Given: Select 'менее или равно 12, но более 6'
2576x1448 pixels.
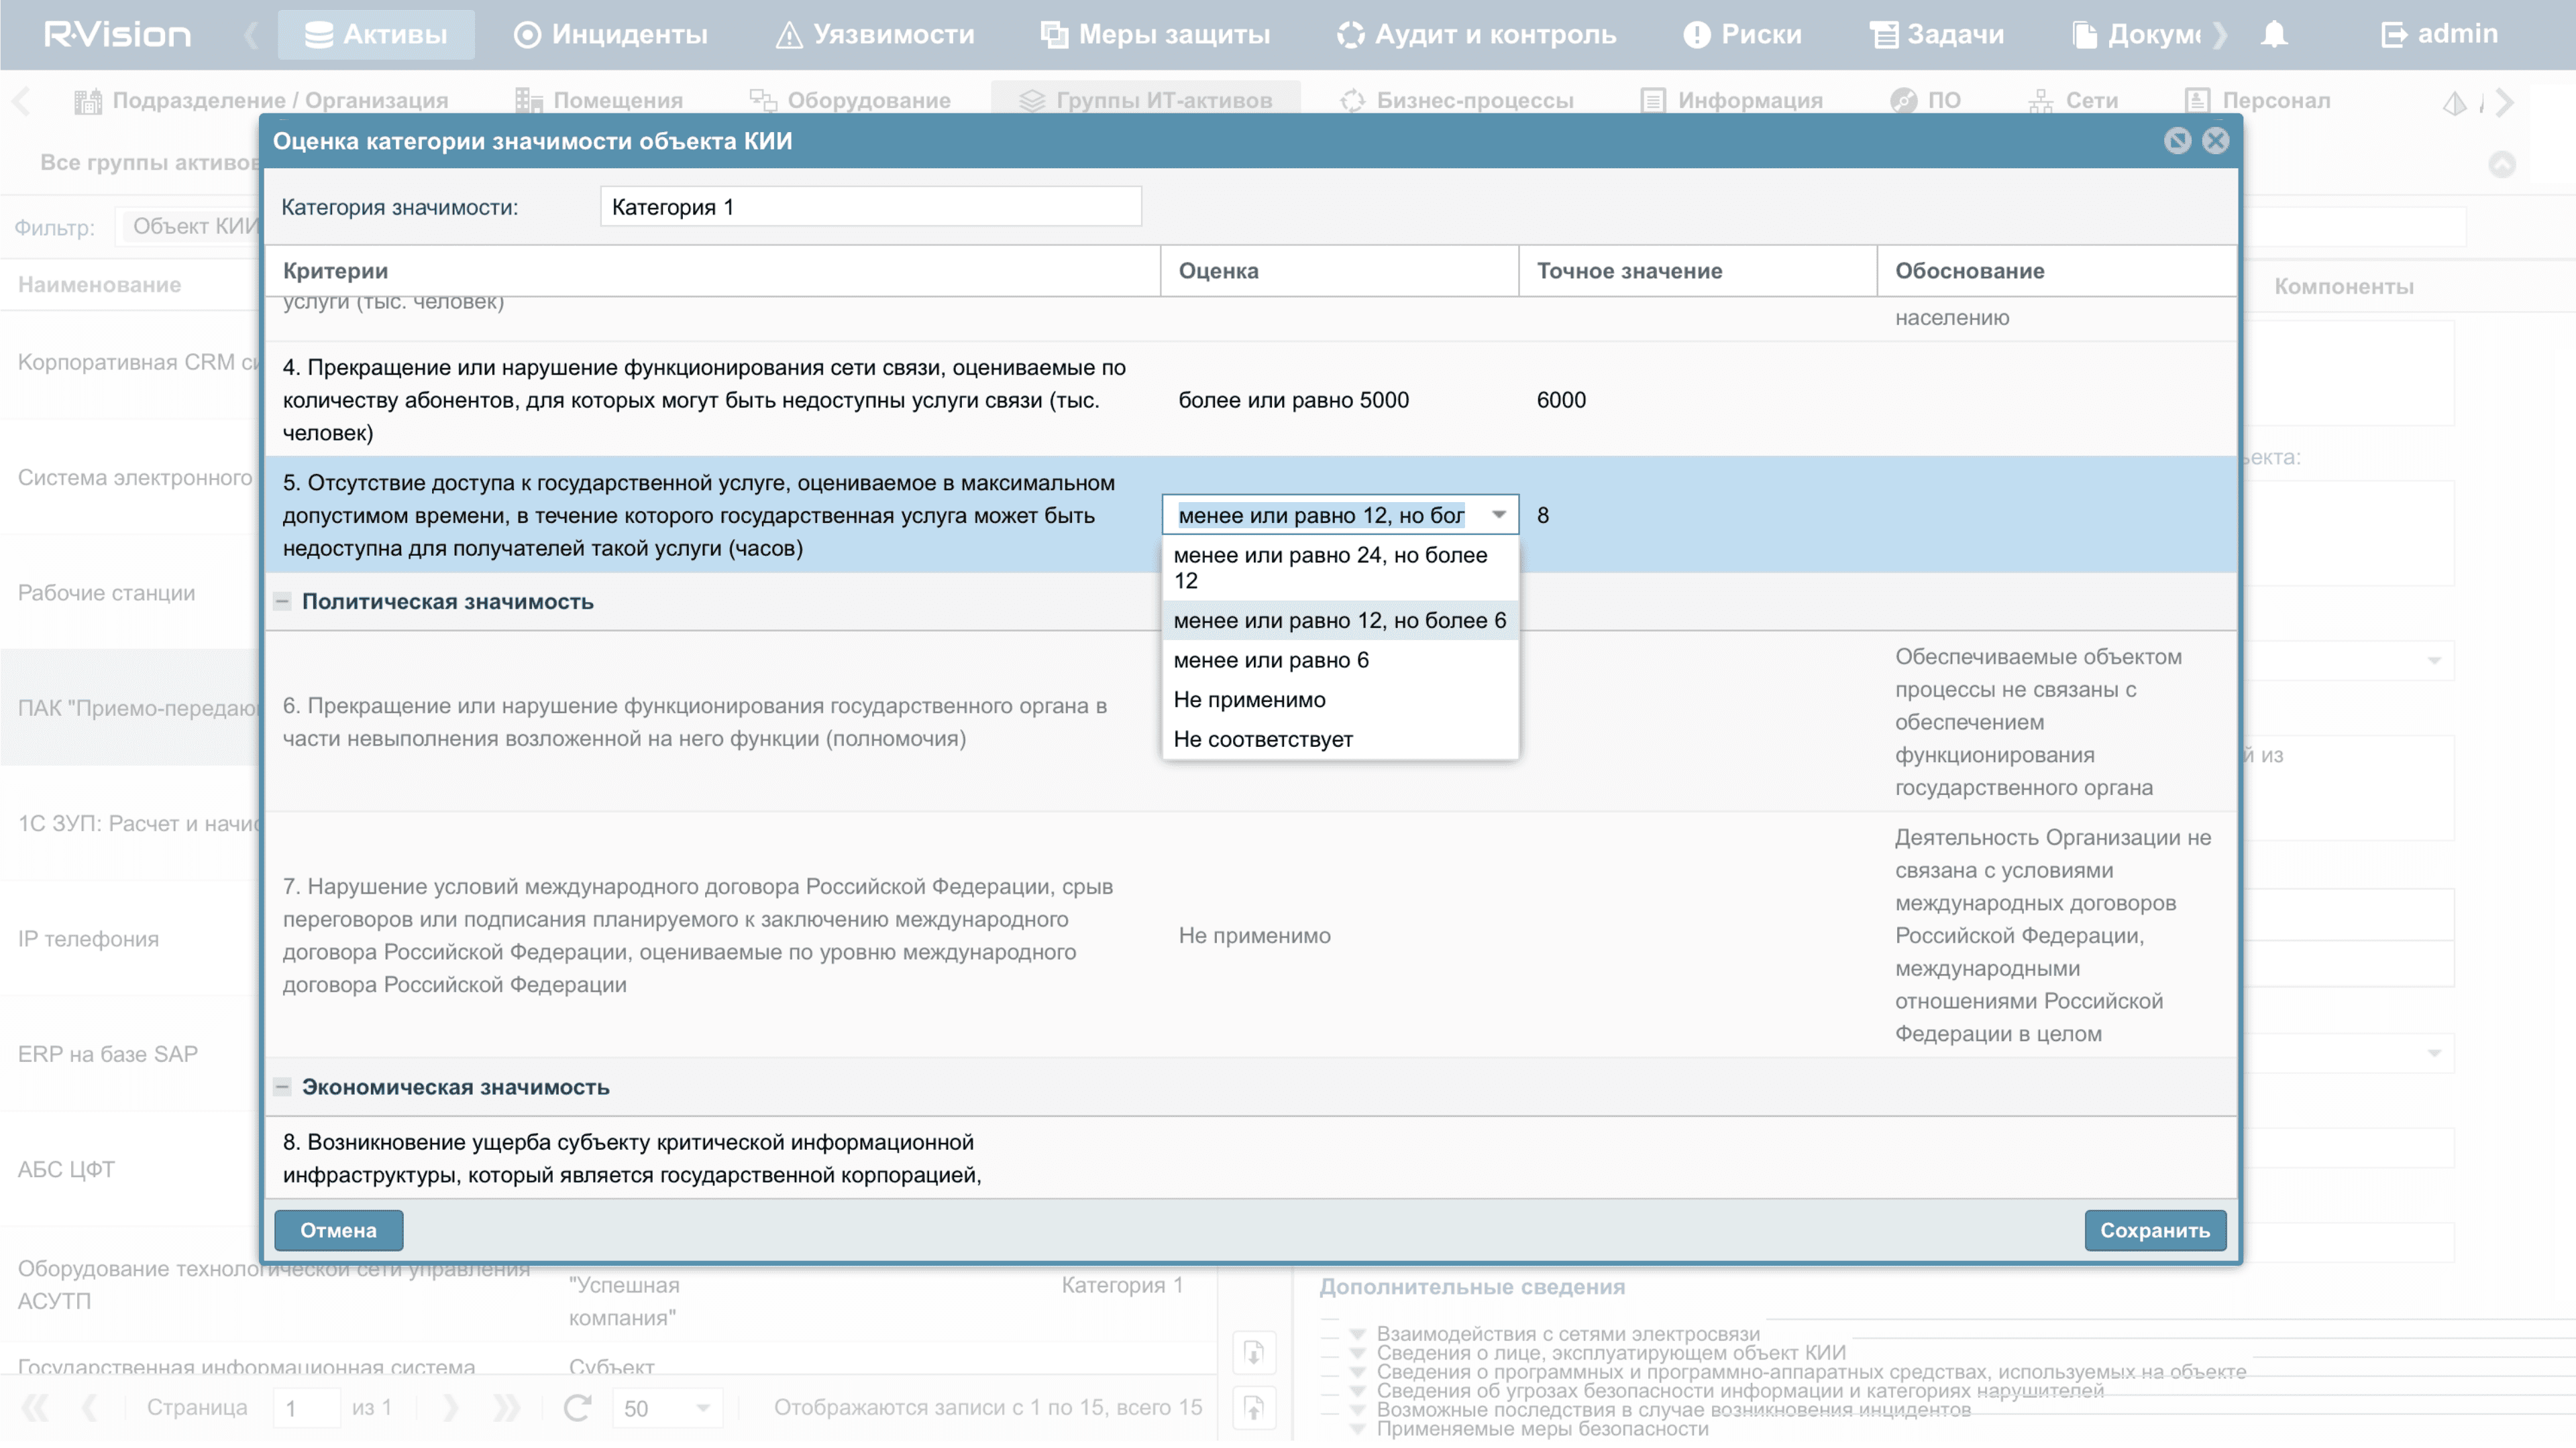Looking at the screenshot, I should click(1340, 621).
